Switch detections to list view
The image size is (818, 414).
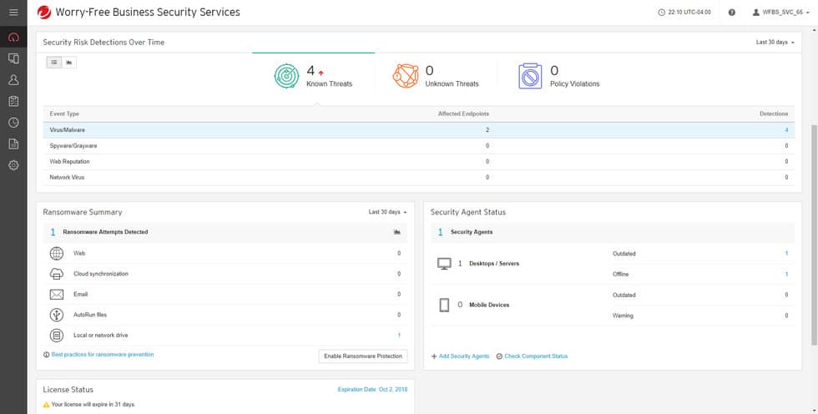coord(53,63)
